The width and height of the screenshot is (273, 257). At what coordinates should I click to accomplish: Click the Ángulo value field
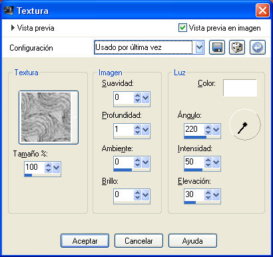coord(194,130)
